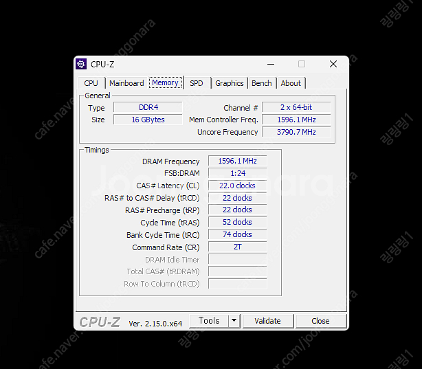Click the CPU-Z window title text

click(102, 65)
